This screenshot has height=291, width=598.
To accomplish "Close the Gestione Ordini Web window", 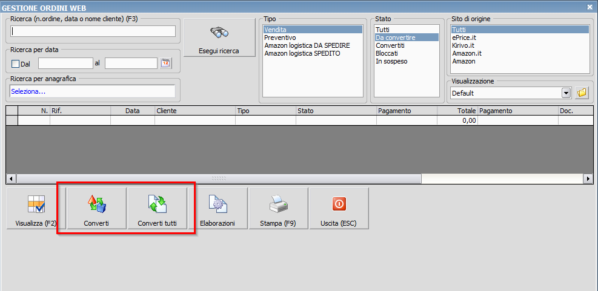I will coord(590,7).
